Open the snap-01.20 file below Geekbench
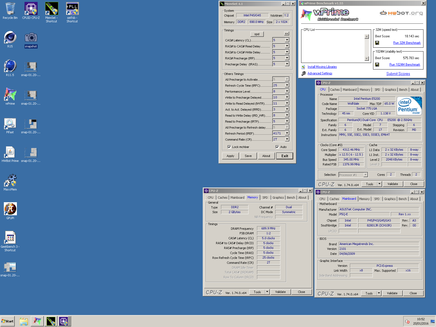The width and height of the screenshot is (436, 327). (10, 269)
